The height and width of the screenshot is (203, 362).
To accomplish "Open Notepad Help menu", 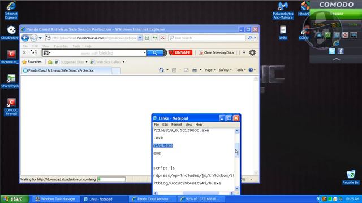I will [x=199, y=125].
